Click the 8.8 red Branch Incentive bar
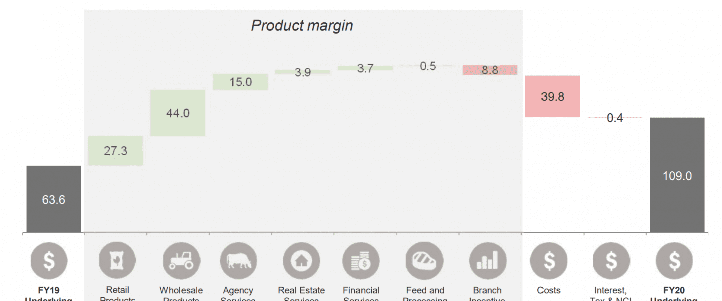The image size is (722, 301). pyautogui.click(x=490, y=70)
